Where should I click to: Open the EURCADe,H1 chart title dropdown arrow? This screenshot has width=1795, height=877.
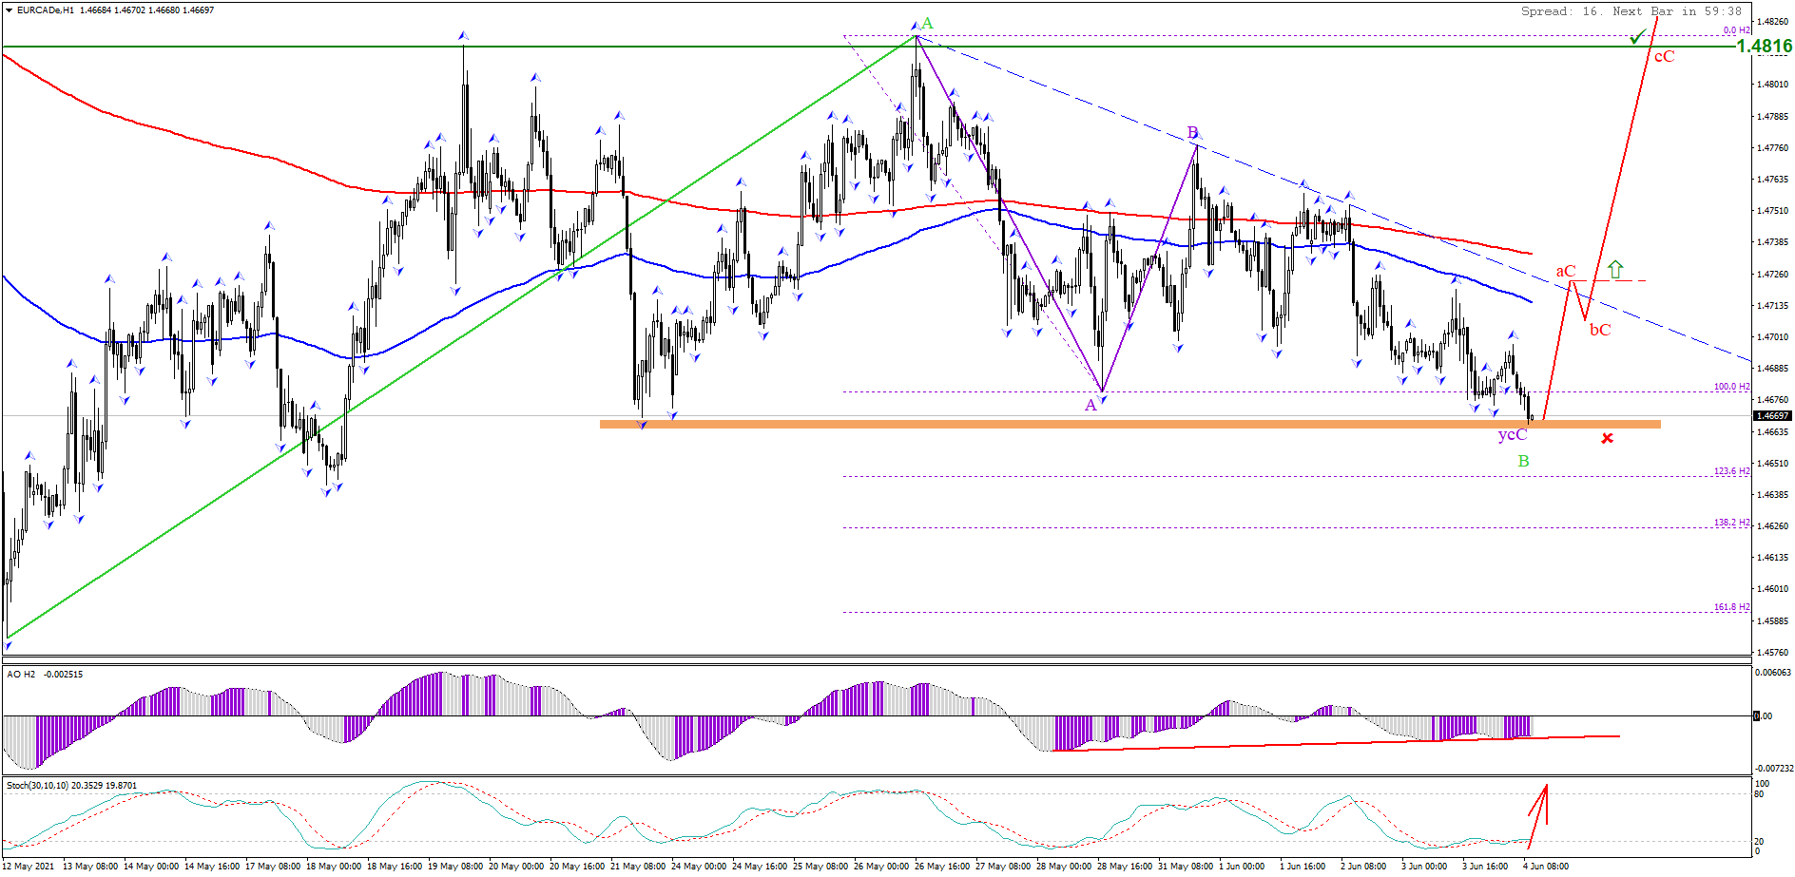pos(9,10)
